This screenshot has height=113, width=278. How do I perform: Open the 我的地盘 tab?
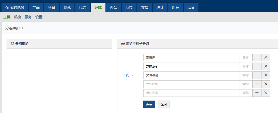[x=15, y=7]
